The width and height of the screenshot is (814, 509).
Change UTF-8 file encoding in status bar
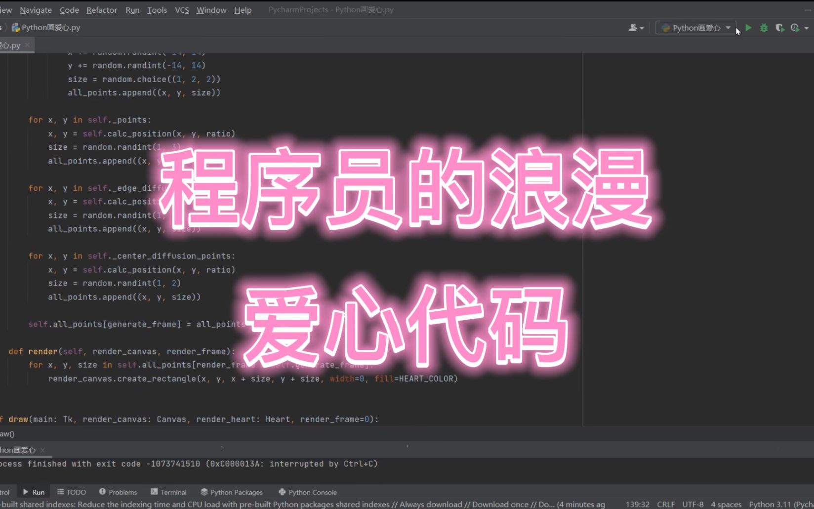692,504
